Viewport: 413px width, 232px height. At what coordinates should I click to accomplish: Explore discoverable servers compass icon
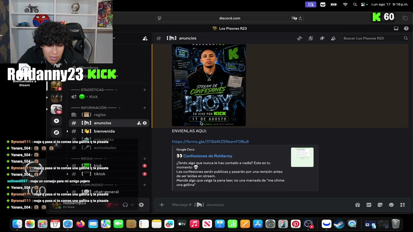56,132
